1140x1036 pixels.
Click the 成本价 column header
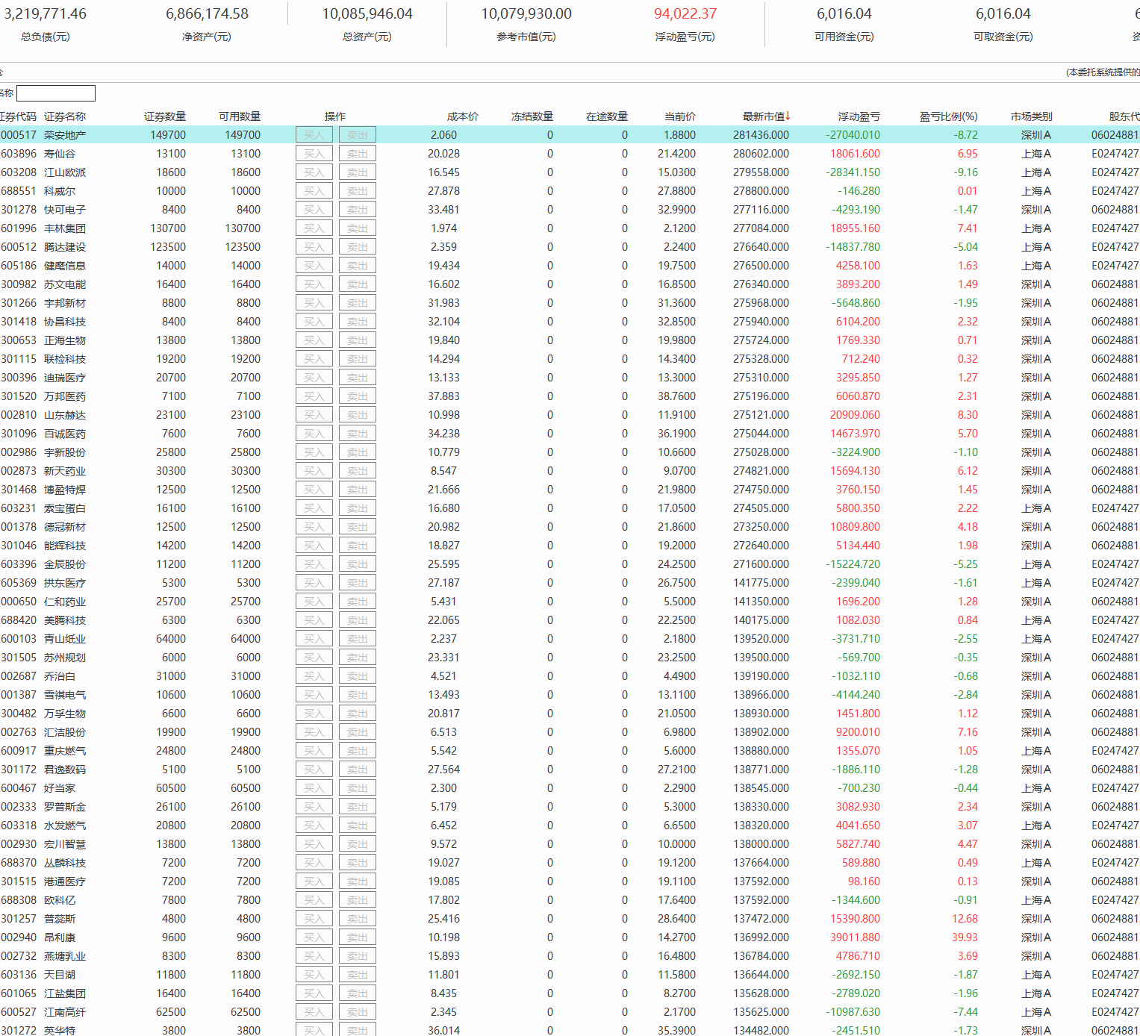(462, 116)
